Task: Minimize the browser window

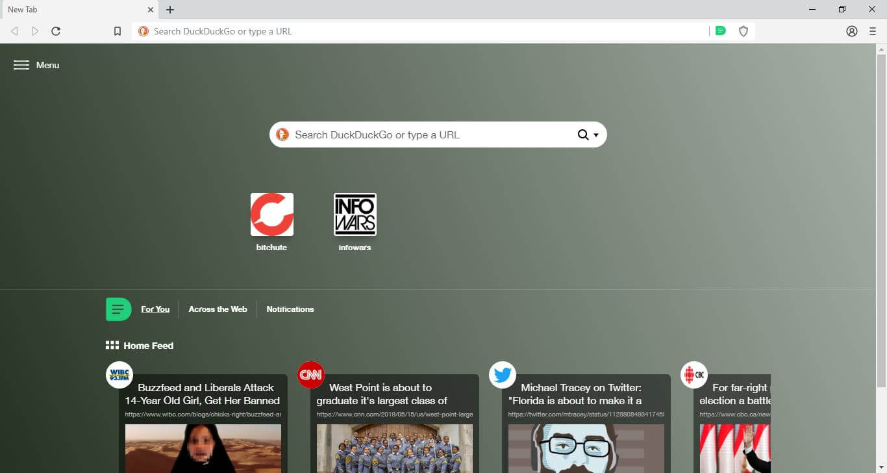Action: point(812,10)
